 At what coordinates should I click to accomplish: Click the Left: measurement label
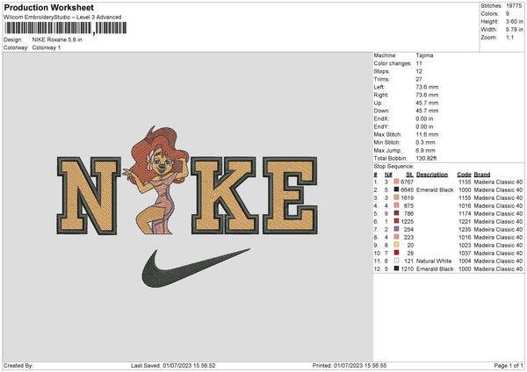[x=379, y=87]
